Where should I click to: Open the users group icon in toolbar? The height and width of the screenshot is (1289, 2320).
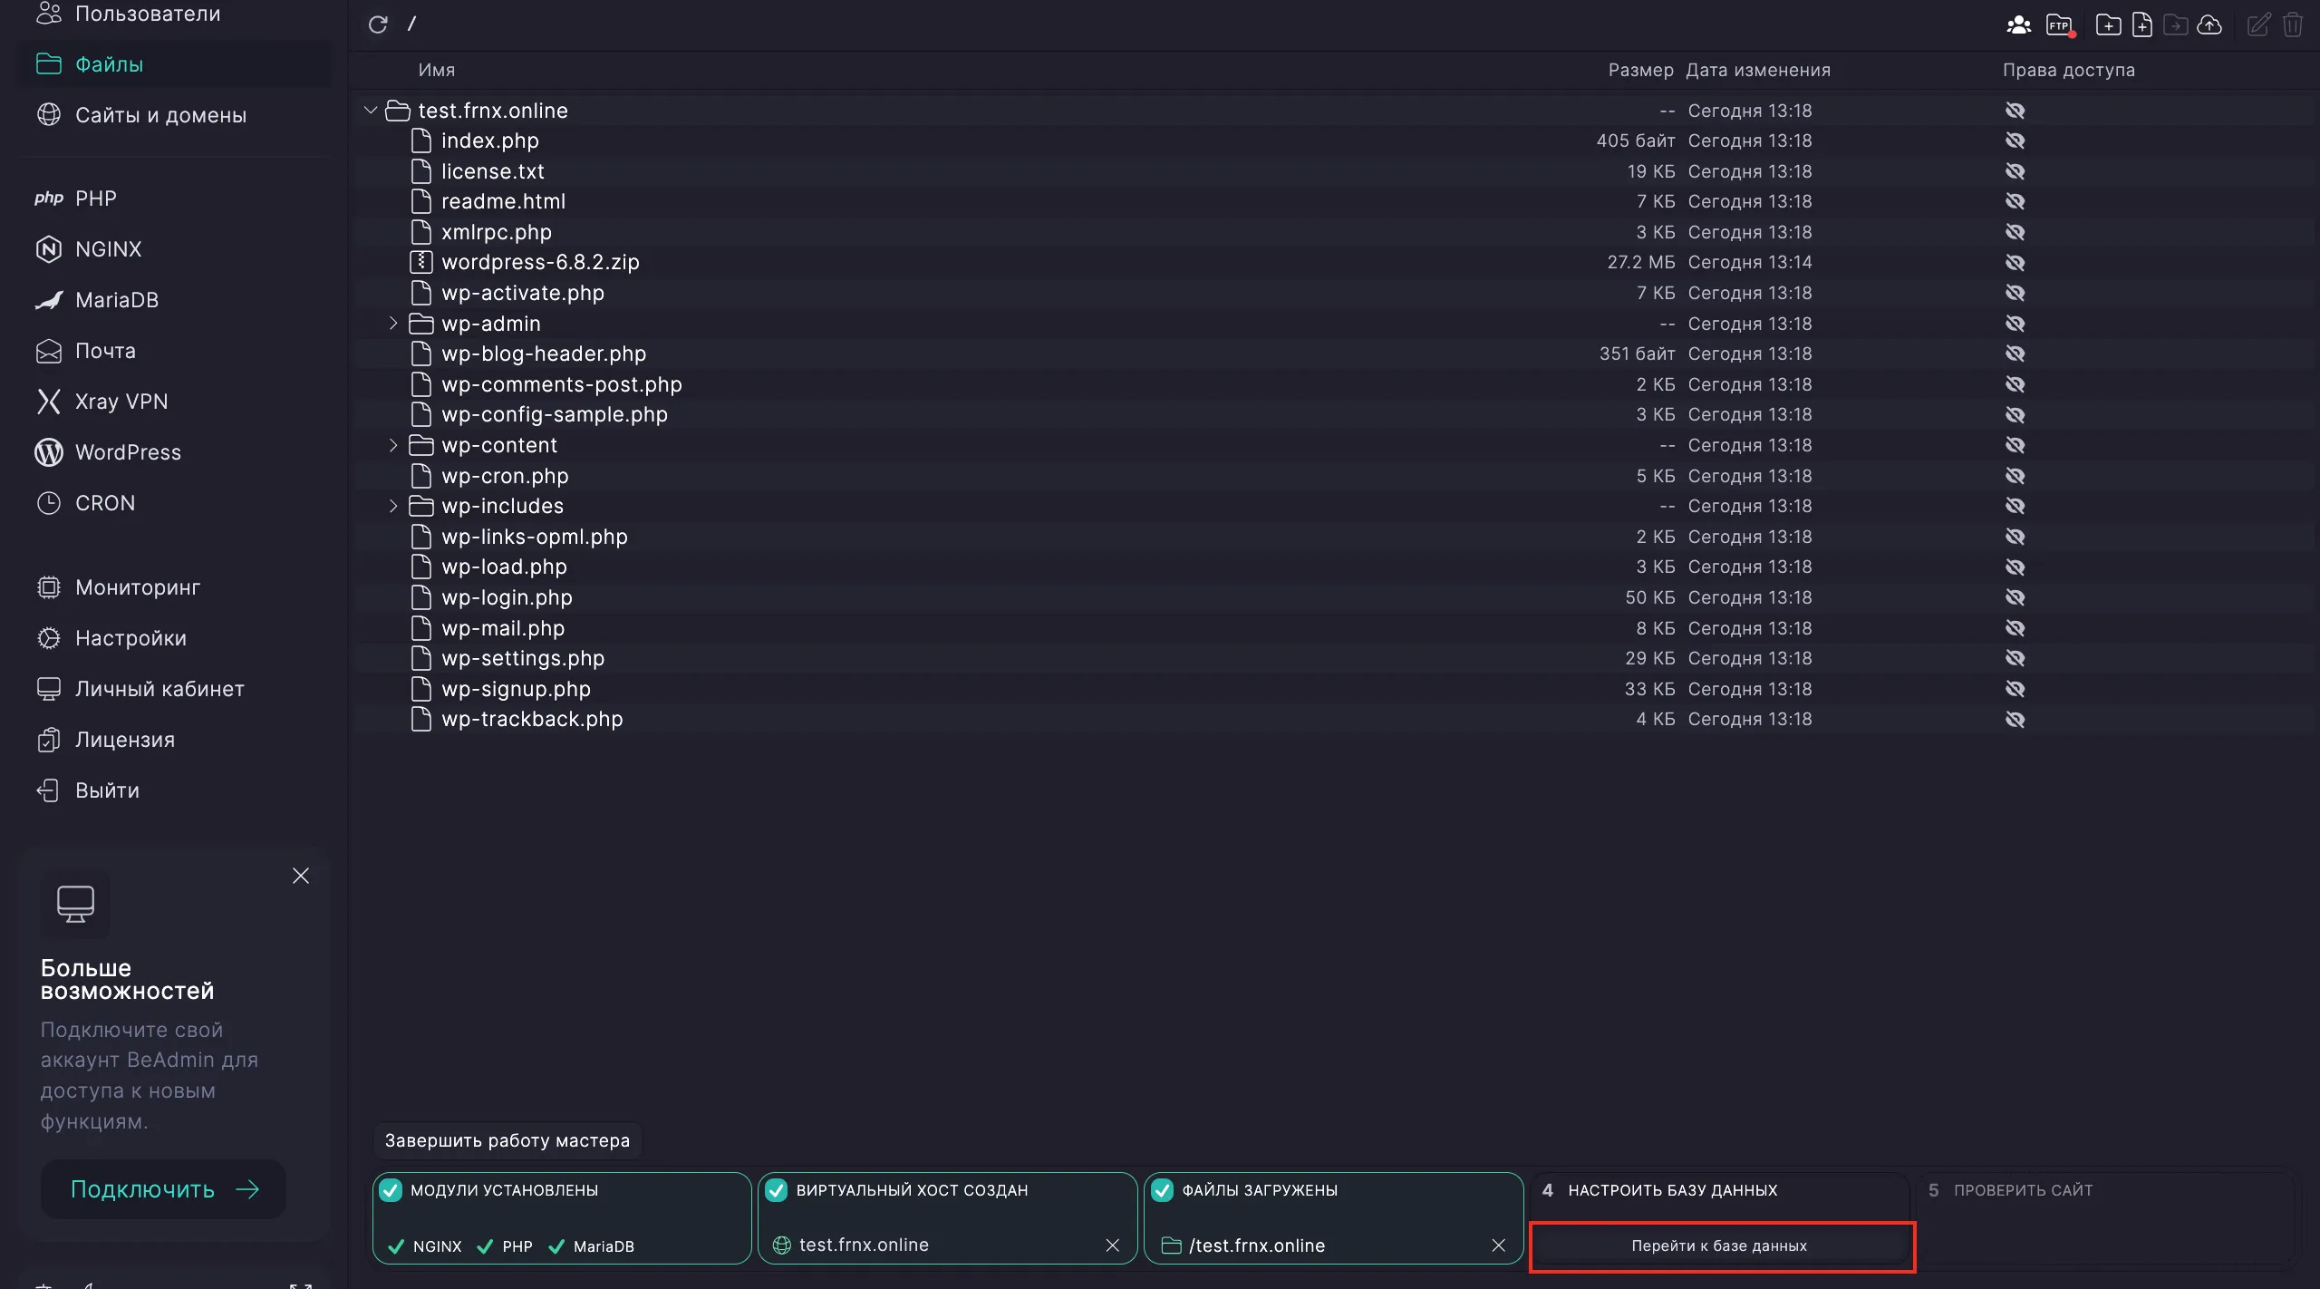(2018, 24)
